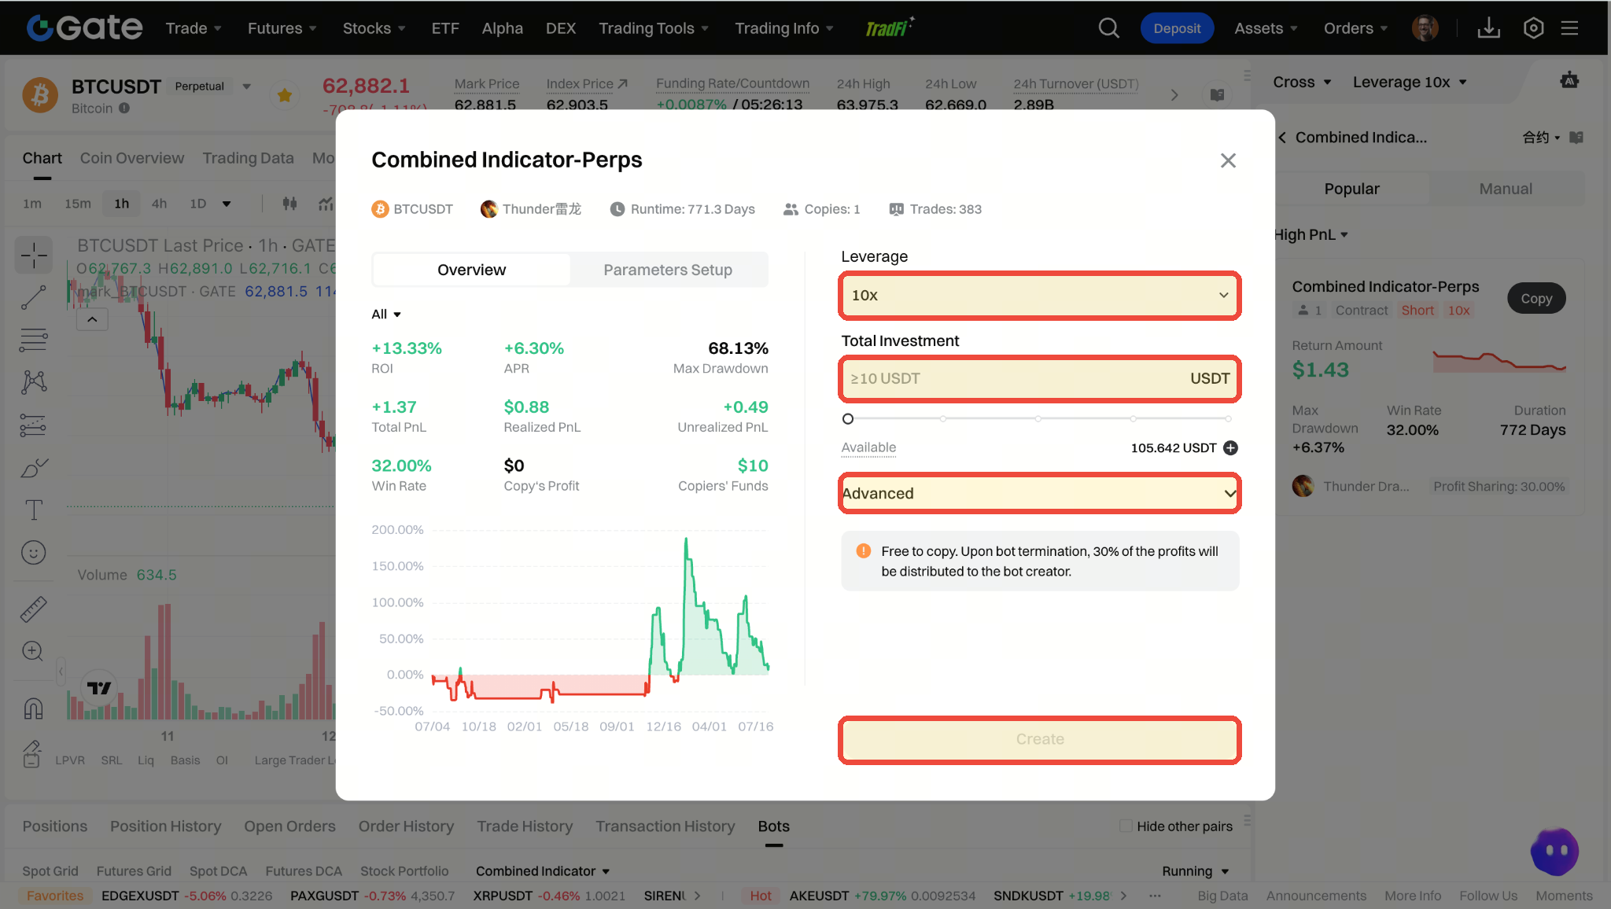Select the ruler measure tool
This screenshot has width=1611, height=909.
[33, 609]
